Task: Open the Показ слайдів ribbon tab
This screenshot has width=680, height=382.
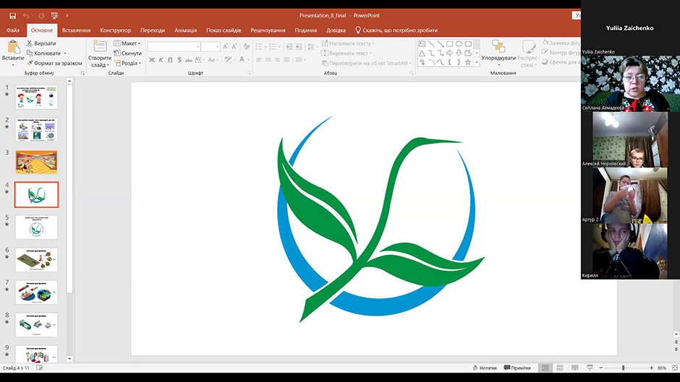Action: tap(224, 30)
